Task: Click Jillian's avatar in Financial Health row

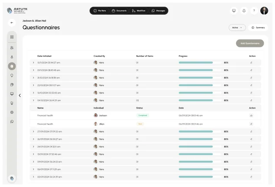Action: point(96,124)
